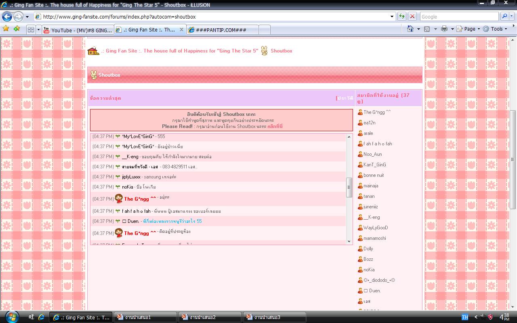Open member Noo_Aun profile

coord(373,154)
